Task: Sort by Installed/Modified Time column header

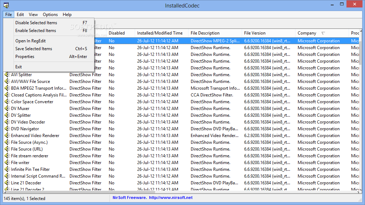Action: pyautogui.click(x=161, y=33)
